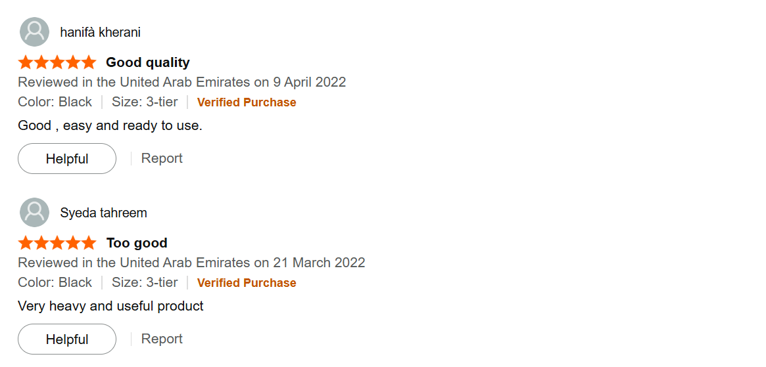Click the "Reviewed... on 9 April 2022" line
The height and width of the screenshot is (367, 766).
tap(181, 82)
